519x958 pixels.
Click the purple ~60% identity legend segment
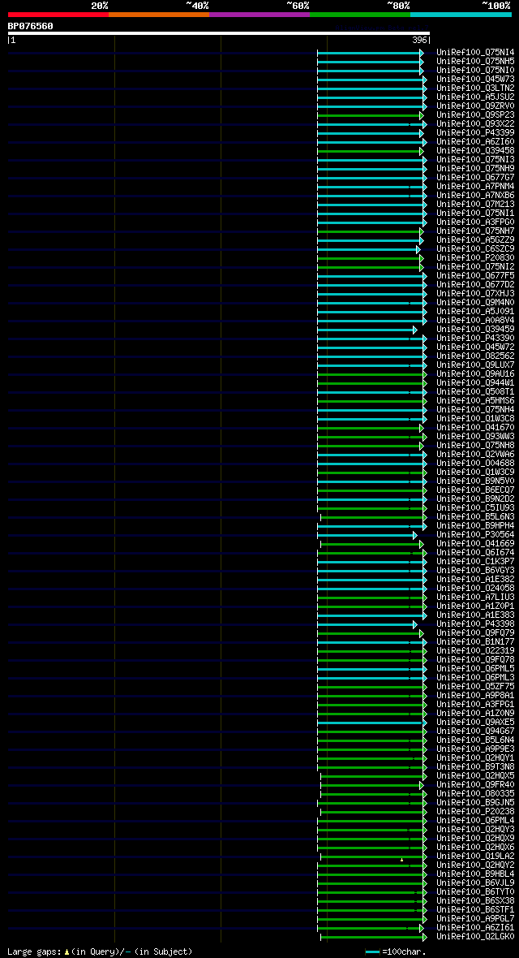[x=259, y=14]
